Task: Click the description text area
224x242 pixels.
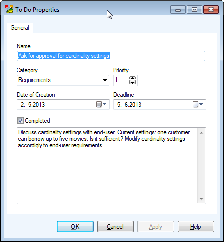Action: point(107,166)
